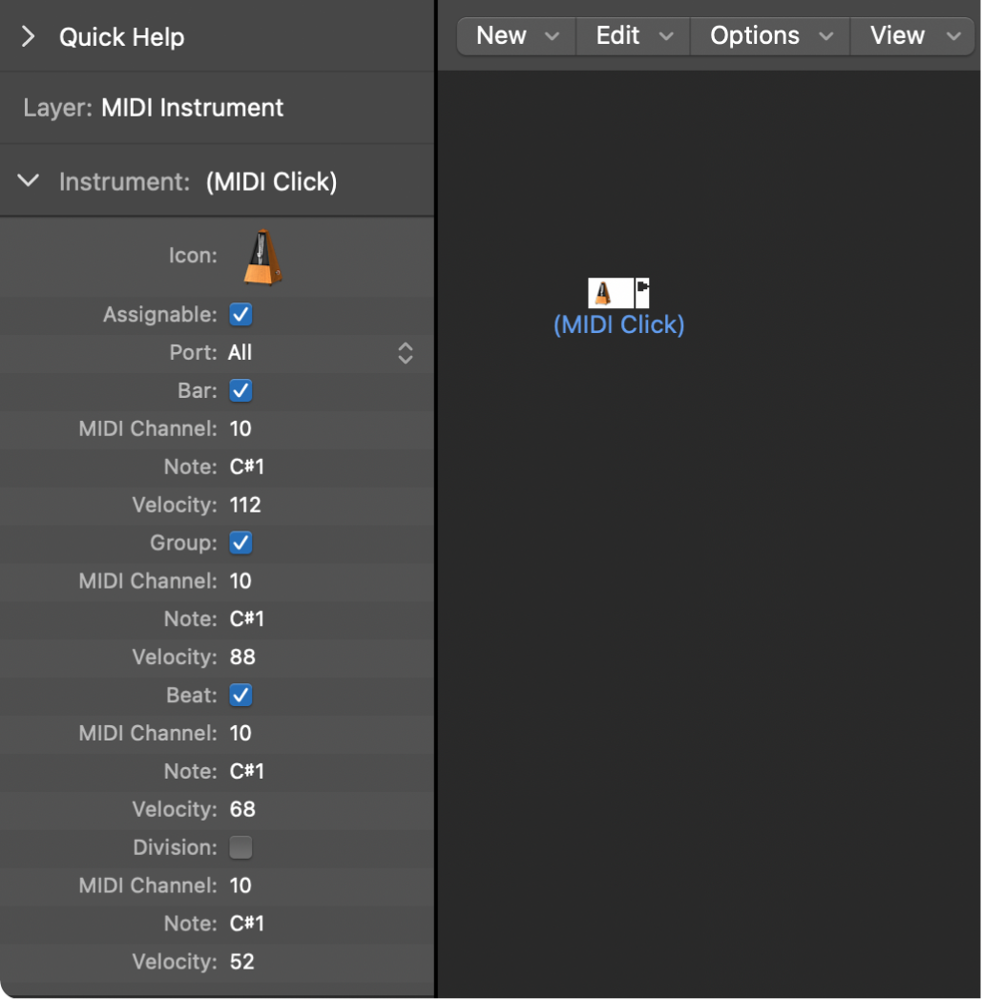Image resolution: width=982 pixels, height=1000 pixels.
Task: Click the Velocity 112 value field
Action: [245, 505]
